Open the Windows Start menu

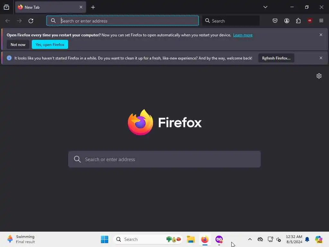(x=104, y=239)
